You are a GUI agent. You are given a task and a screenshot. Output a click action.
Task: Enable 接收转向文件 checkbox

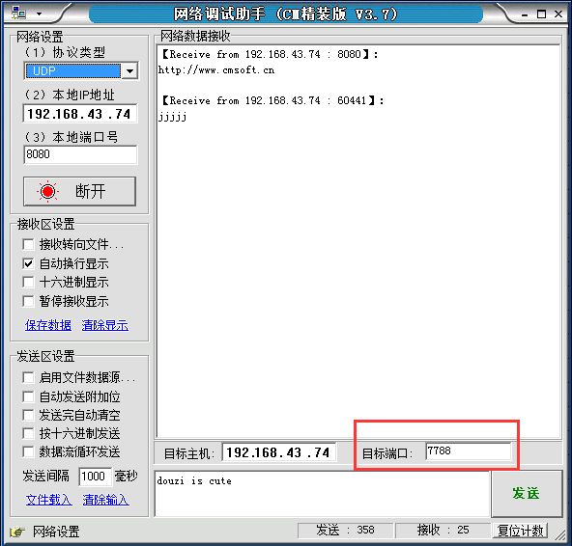[x=28, y=244]
